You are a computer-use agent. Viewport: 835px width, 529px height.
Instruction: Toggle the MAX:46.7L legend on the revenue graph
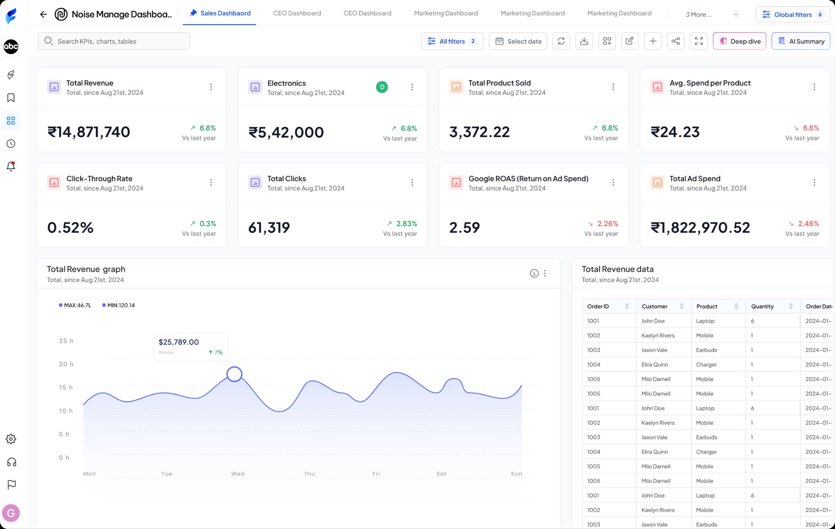point(75,305)
